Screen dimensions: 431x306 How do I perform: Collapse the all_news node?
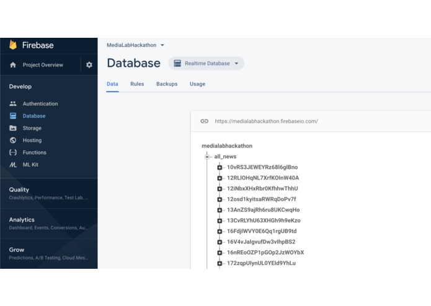(207, 157)
